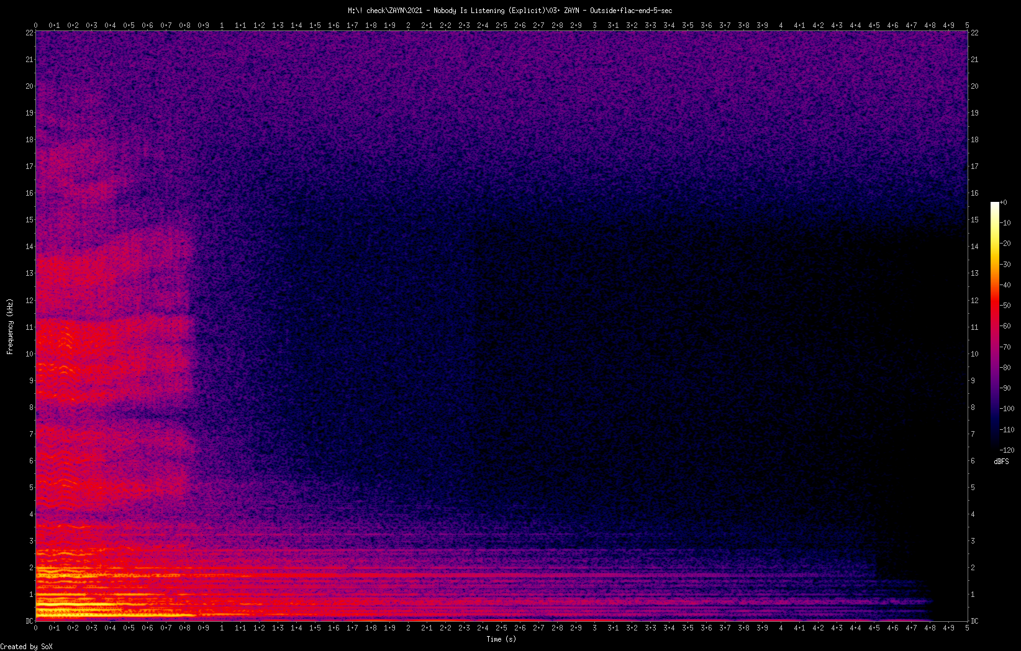This screenshot has height=651, width=1021.
Task: Click "4" on the left frequency axis
Action: pyautogui.click(x=31, y=514)
